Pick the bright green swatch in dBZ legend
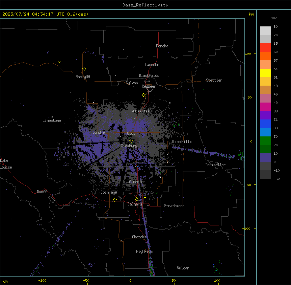 (265, 141)
